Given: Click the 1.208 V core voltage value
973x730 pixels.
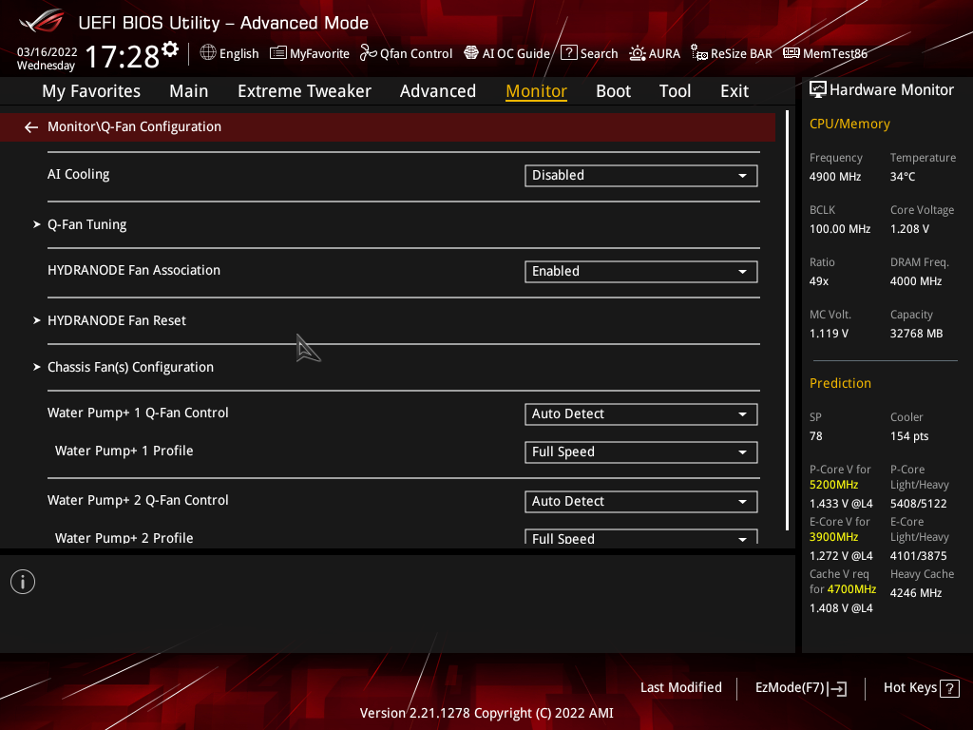Looking at the screenshot, I should (909, 229).
